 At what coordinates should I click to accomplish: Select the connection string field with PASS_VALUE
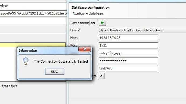coord(33,13)
